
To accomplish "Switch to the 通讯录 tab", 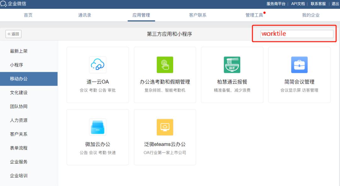I will click(x=85, y=15).
